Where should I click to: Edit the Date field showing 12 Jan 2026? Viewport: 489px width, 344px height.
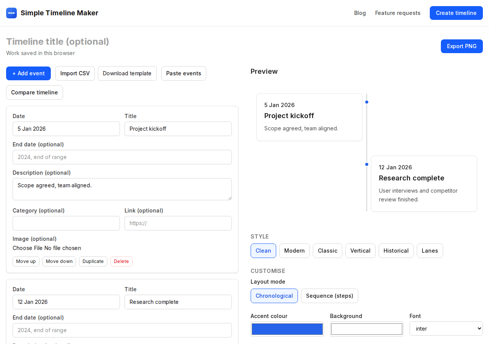[66, 302]
